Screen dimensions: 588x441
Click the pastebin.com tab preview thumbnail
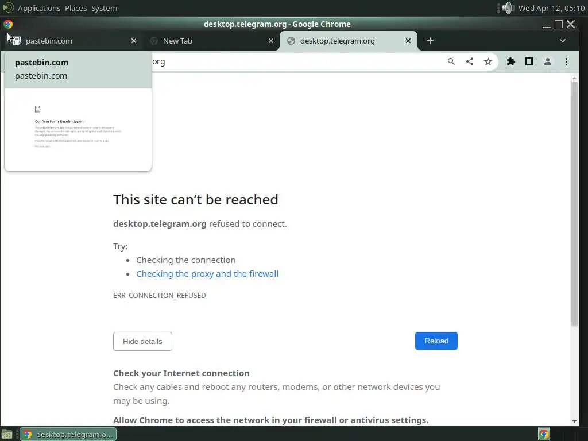(78, 129)
